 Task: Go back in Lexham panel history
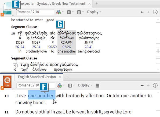(x=142, y=12)
